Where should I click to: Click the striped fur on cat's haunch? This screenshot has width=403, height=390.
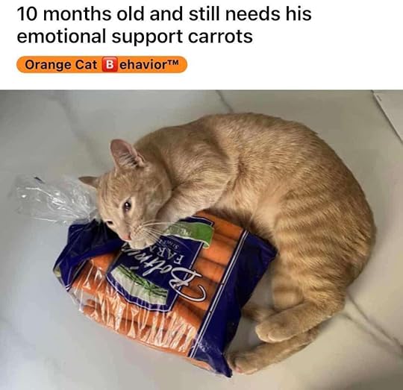tap(321, 244)
